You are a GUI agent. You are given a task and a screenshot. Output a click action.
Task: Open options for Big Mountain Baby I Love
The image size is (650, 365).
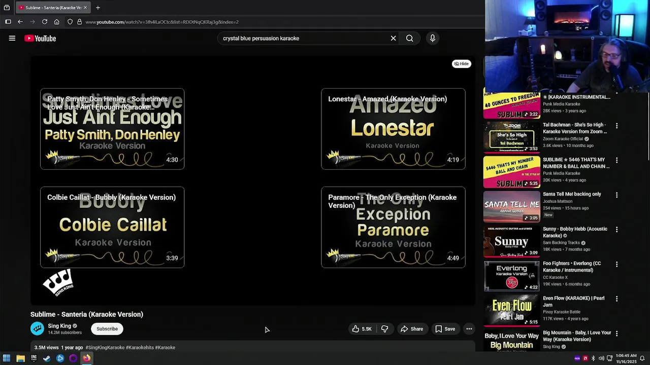pos(617,334)
